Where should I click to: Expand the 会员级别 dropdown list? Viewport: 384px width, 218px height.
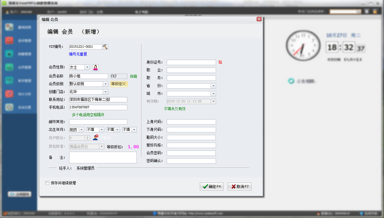tap(105, 84)
